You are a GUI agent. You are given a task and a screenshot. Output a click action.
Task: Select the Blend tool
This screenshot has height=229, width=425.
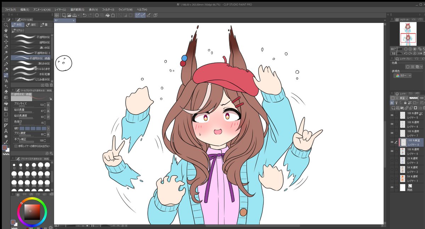[6, 97]
